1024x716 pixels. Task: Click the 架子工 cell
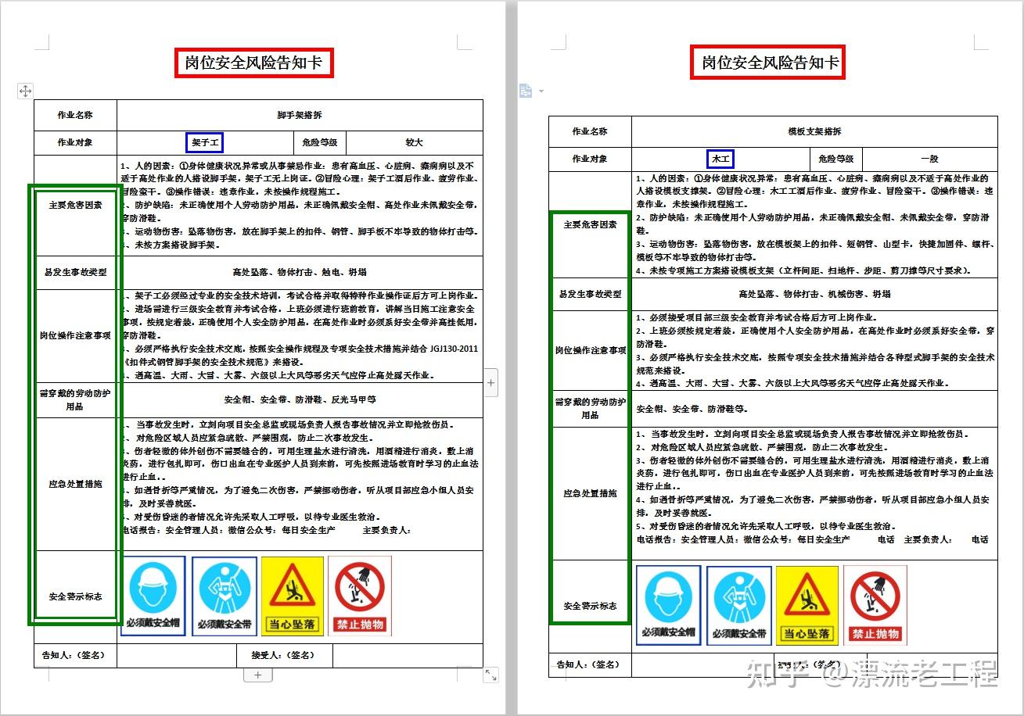click(205, 142)
